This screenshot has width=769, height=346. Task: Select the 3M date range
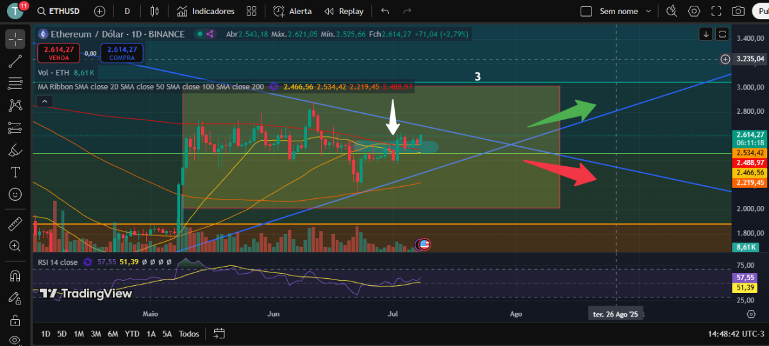[95, 334]
